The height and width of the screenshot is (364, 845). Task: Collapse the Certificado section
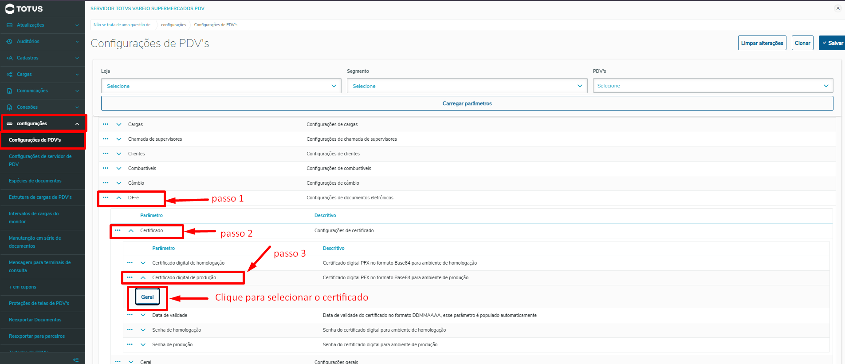coord(131,230)
